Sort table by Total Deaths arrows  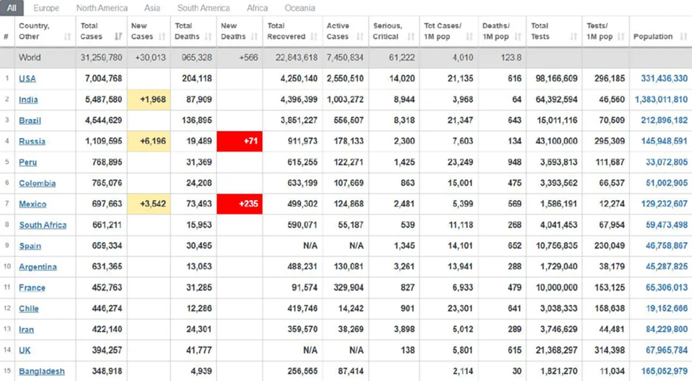tap(208, 37)
